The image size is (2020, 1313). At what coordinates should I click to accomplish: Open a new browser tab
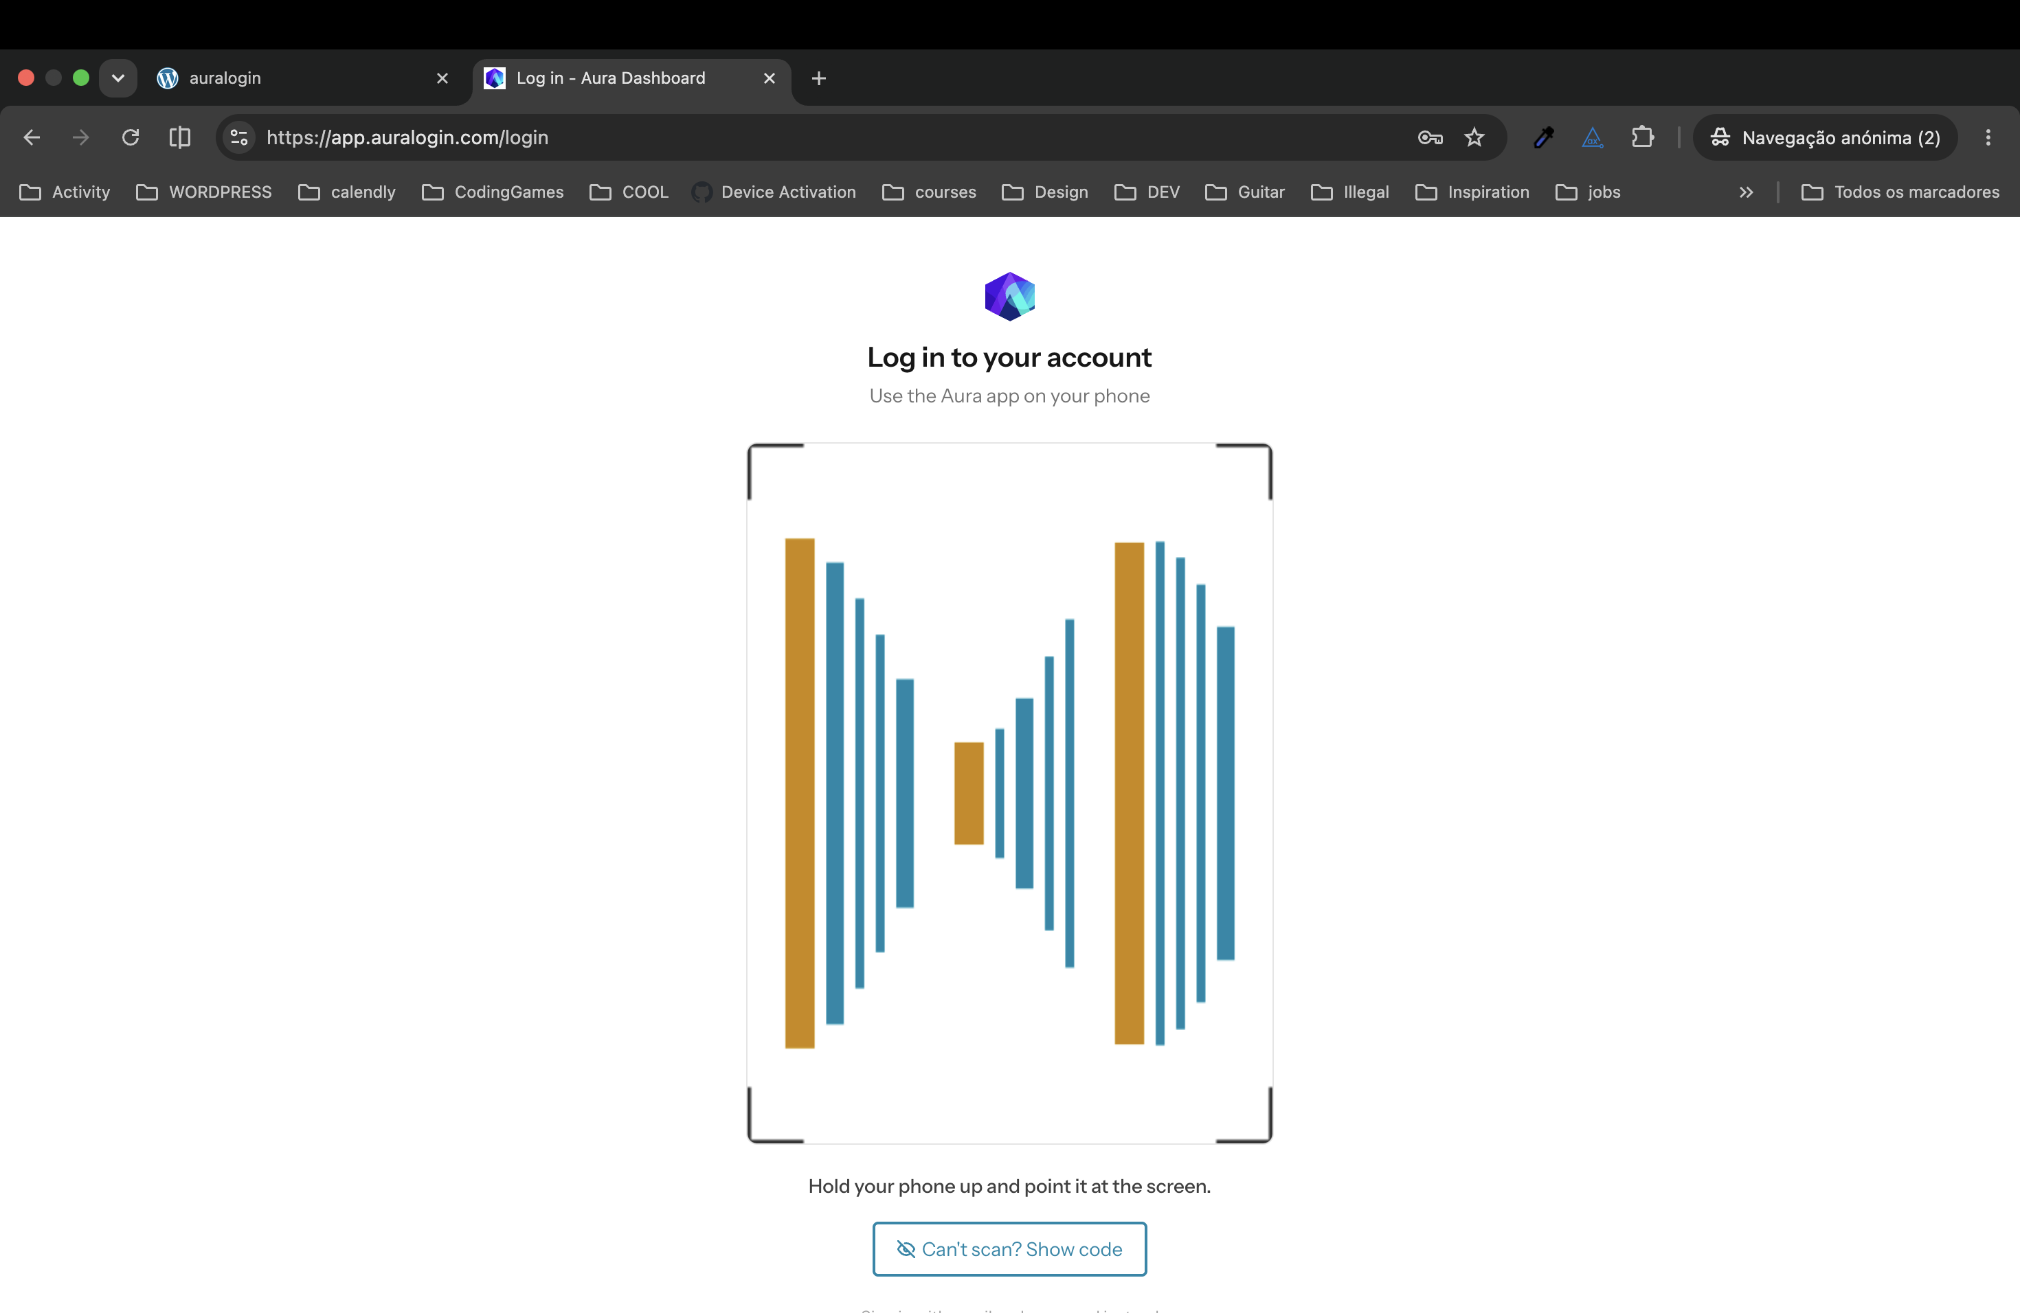pos(819,78)
